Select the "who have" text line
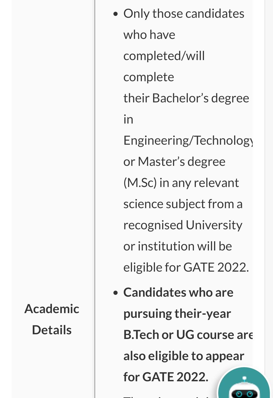The image size is (273, 398). [149, 35]
